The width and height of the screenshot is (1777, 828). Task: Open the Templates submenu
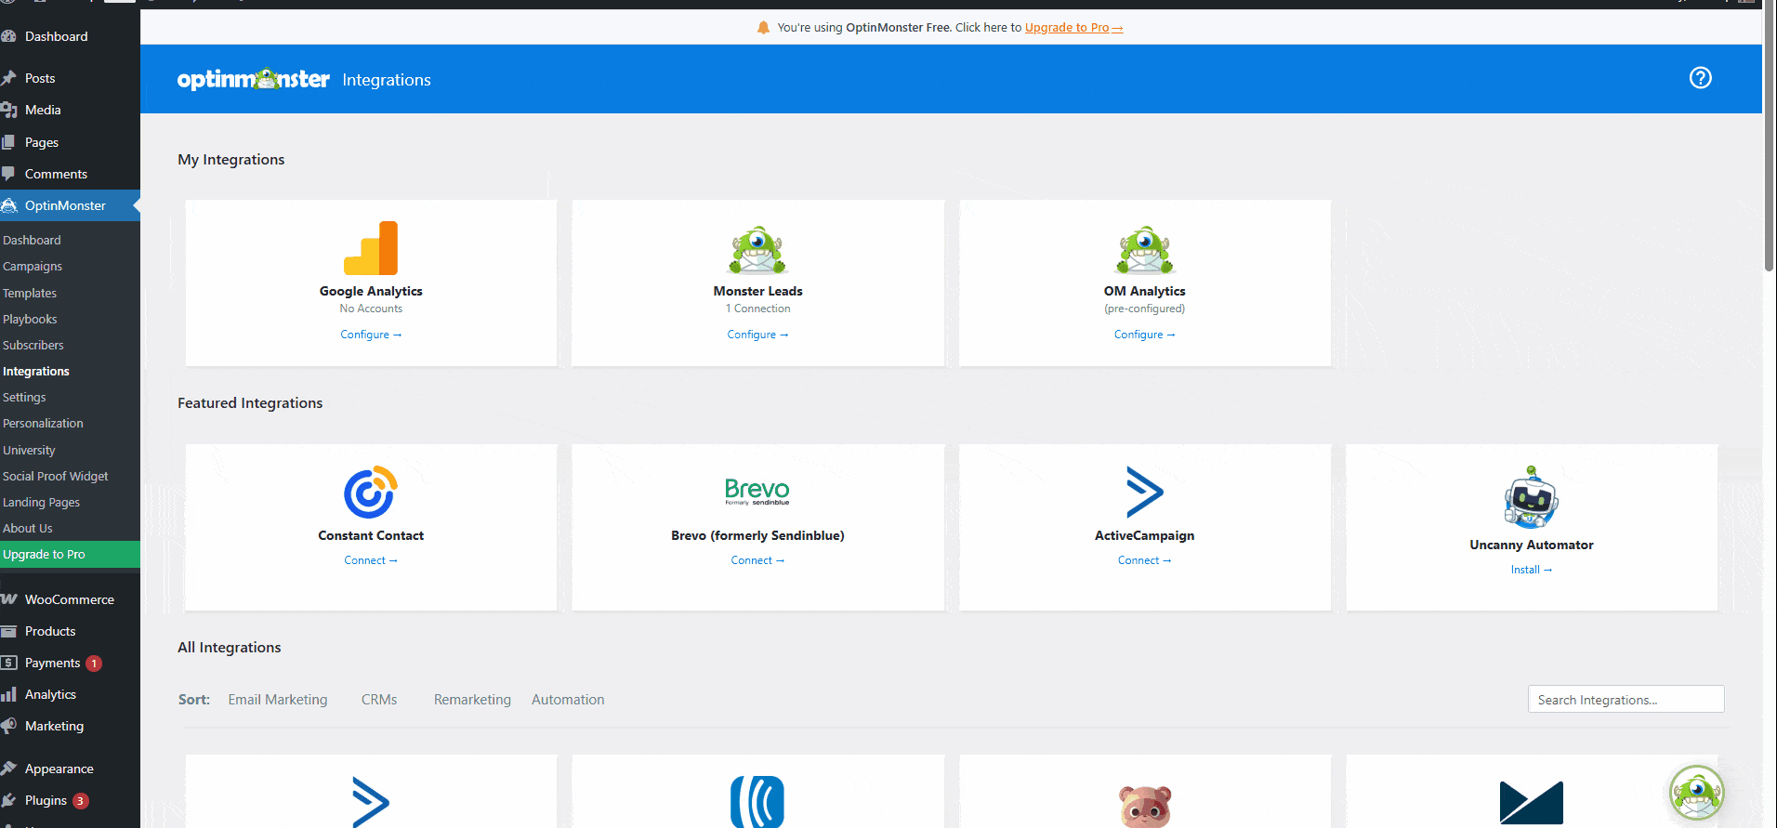30,293
